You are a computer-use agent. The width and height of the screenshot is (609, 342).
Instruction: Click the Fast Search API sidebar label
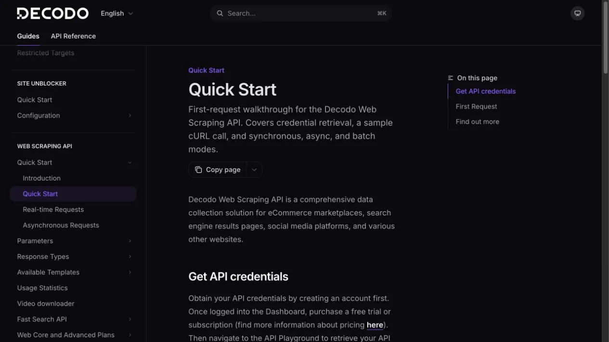[42, 319]
